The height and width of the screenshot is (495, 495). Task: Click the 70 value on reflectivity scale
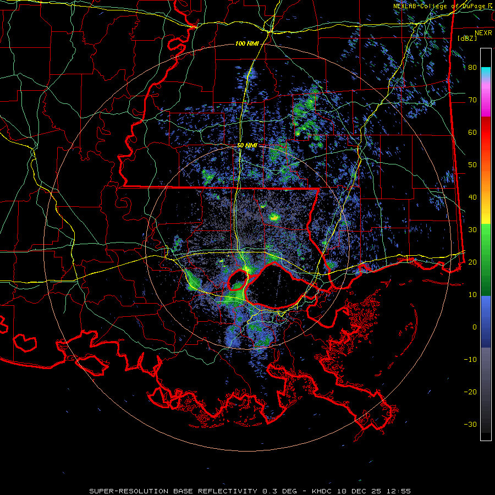coord(472,100)
